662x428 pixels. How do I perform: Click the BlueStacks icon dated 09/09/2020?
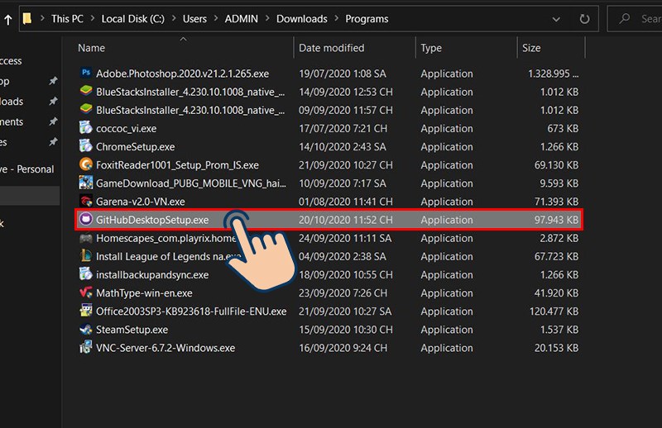[x=86, y=110]
